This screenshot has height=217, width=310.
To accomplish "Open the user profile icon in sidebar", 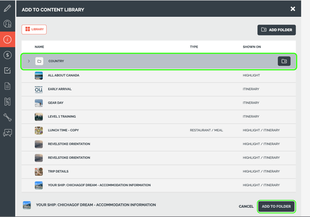I will click(7, 24).
